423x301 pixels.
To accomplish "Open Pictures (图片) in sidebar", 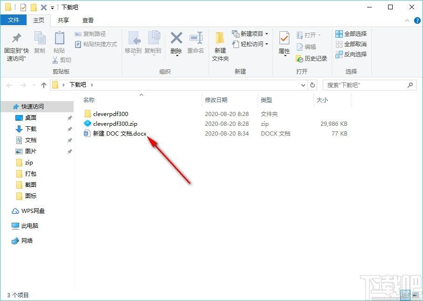I will [x=31, y=151].
